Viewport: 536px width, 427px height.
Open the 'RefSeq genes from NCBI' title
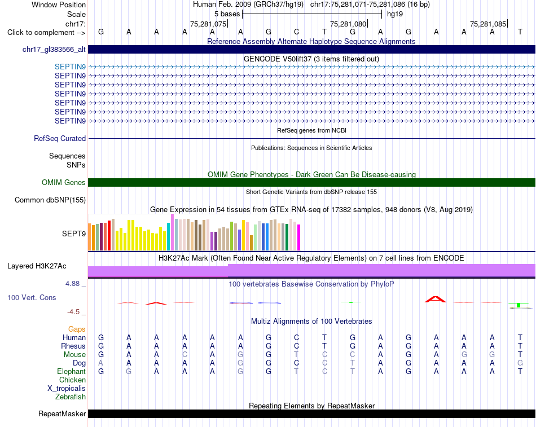pos(311,130)
